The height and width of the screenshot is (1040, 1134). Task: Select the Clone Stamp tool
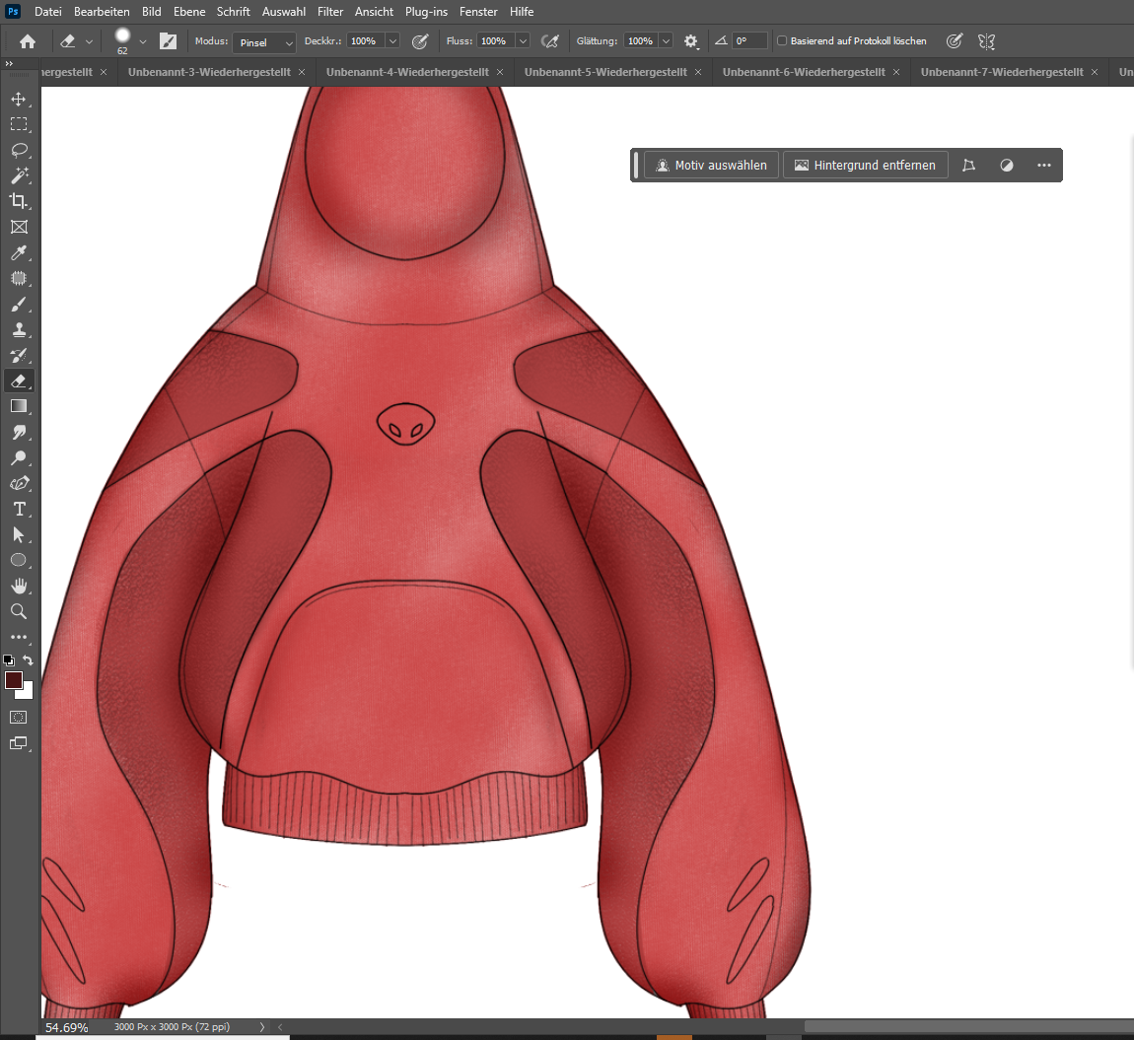pyautogui.click(x=18, y=330)
